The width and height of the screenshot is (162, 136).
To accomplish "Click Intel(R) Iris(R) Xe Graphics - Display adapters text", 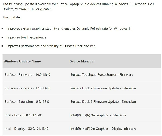I will tap(103, 129).
